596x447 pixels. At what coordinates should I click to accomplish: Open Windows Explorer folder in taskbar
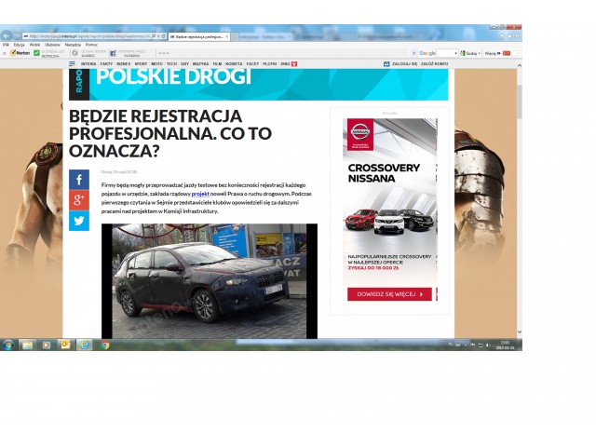(27, 345)
